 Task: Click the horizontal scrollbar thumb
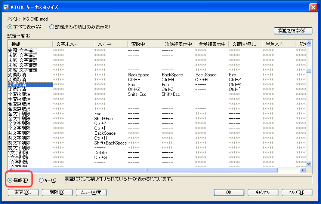[146, 170]
